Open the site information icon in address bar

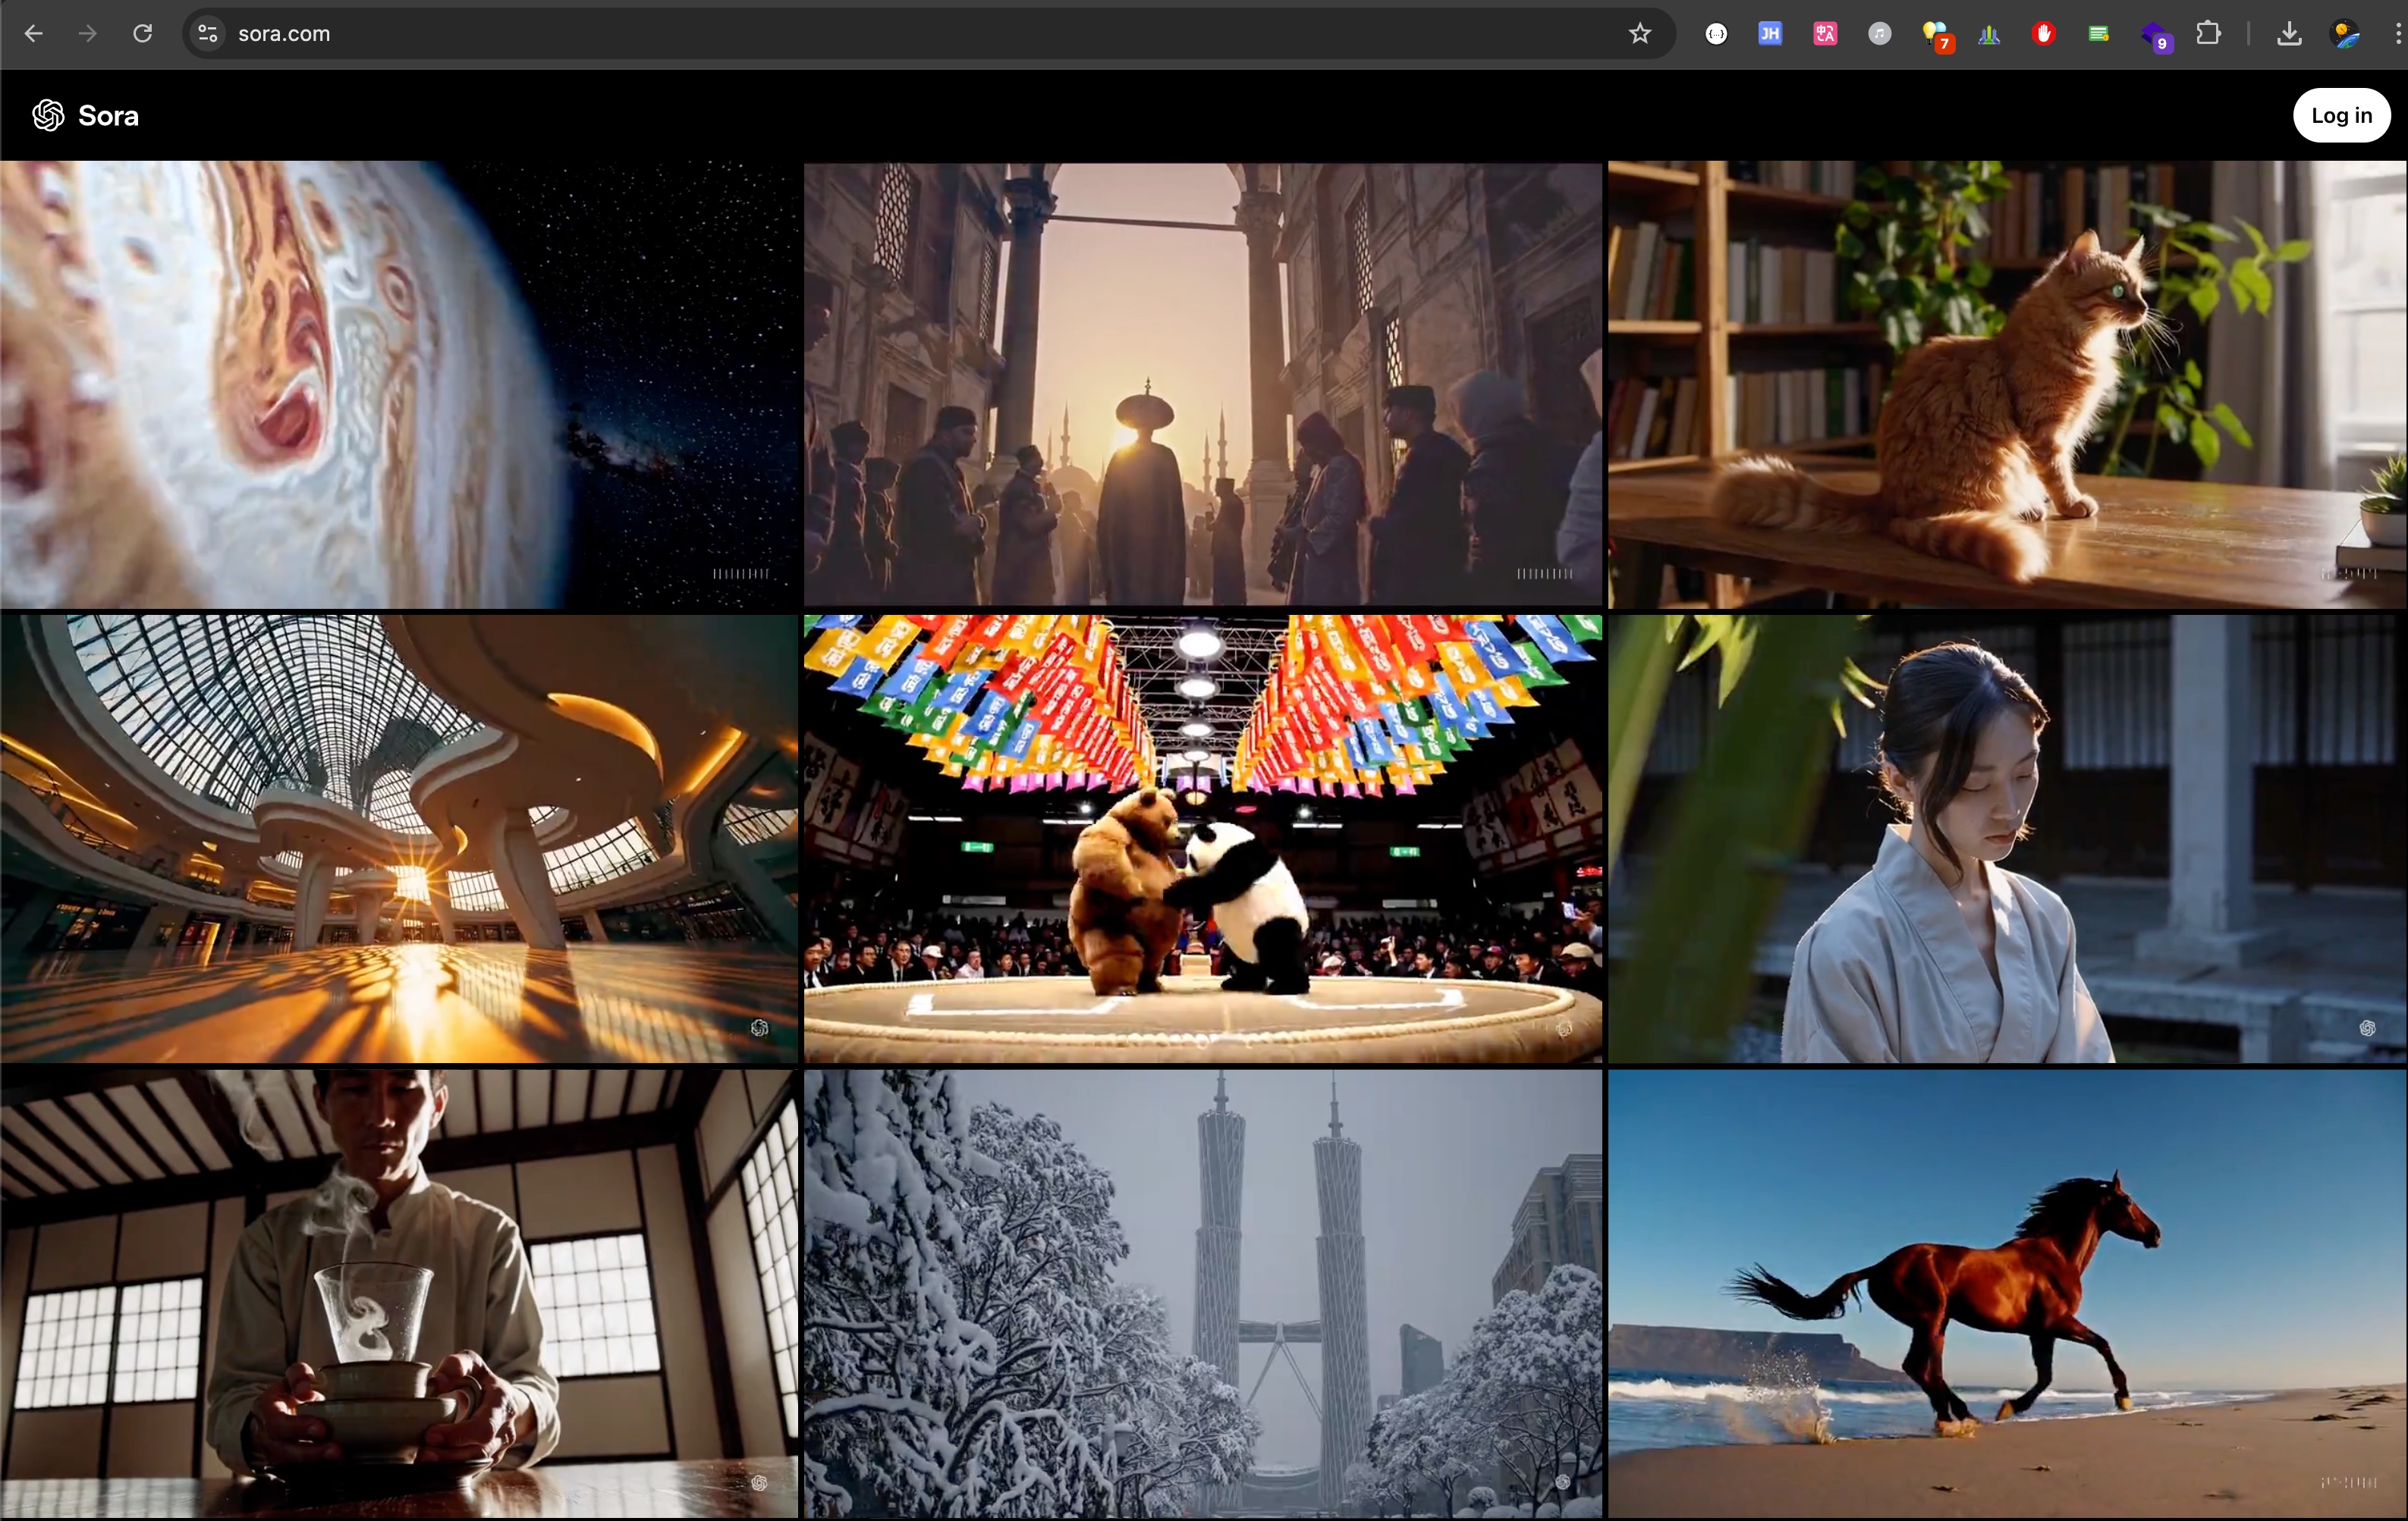(207, 34)
